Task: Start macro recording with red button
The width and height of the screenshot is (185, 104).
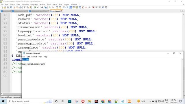Action: click(93, 7)
